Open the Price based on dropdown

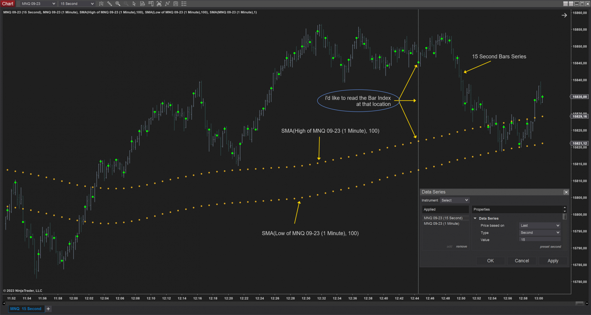tap(540, 226)
